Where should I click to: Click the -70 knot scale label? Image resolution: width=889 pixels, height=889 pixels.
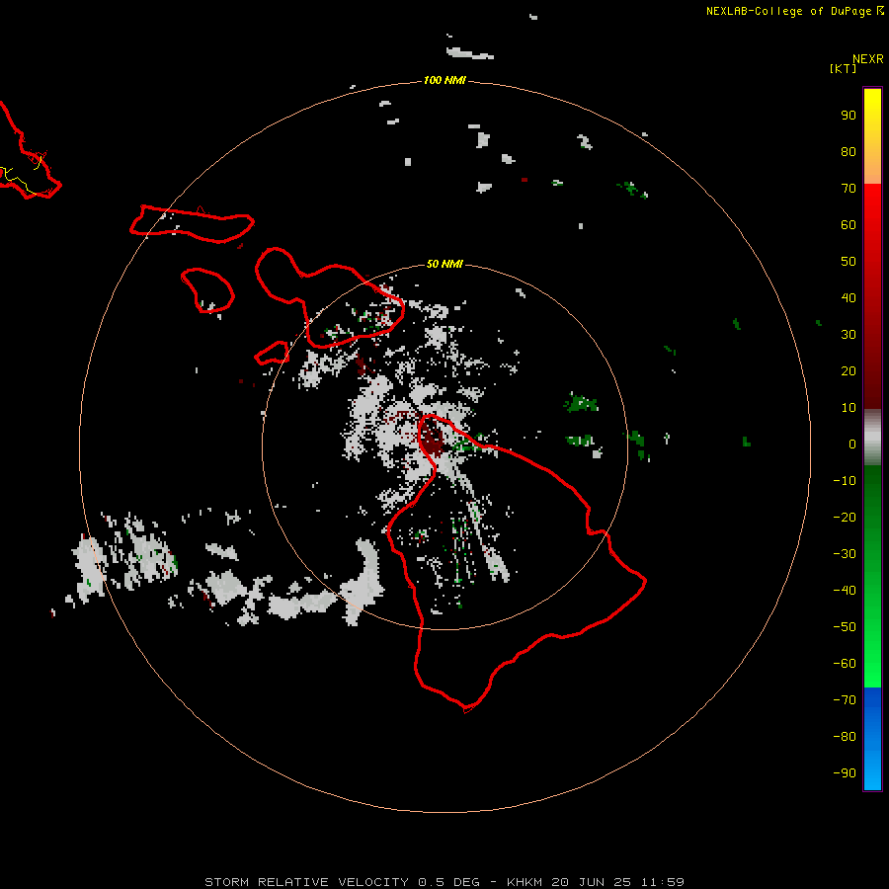coord(845,700)
